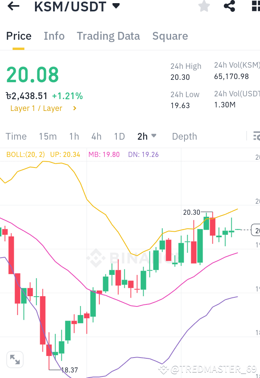Select the 1D timeframe

(x=119, y=136)
